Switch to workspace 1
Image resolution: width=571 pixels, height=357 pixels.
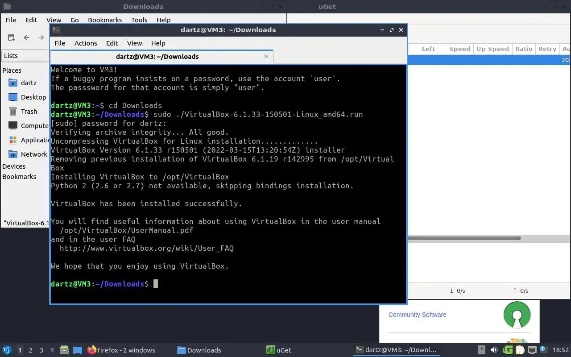[x=20, y=350]
